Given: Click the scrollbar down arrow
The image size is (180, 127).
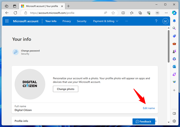Looking at the screenshot, I should pos(169,122).
